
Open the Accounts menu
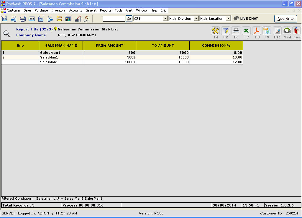(75, 10)
